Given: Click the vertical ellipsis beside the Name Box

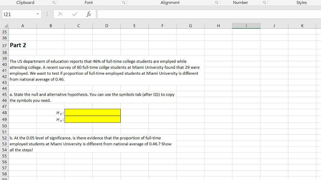Looking at the screenshot, I should [47, 14].
